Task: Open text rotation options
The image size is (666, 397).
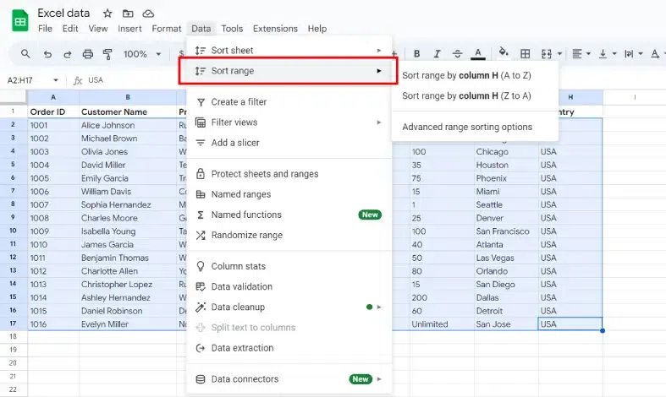Action: (x=655, y=54)
